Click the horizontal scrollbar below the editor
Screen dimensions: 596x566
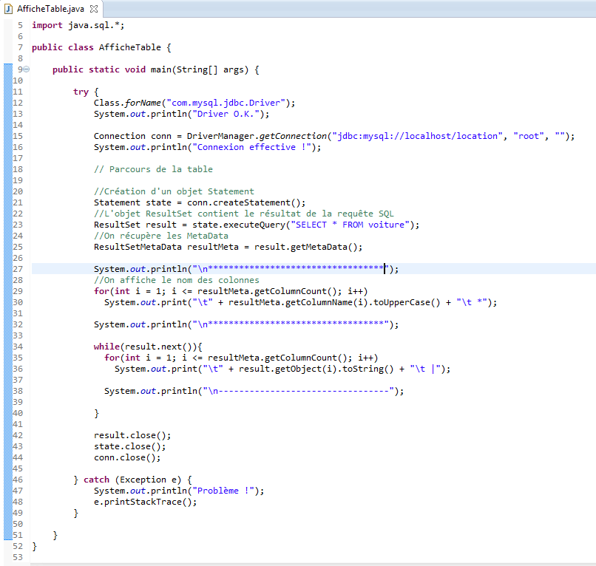[x=296, y=563]
